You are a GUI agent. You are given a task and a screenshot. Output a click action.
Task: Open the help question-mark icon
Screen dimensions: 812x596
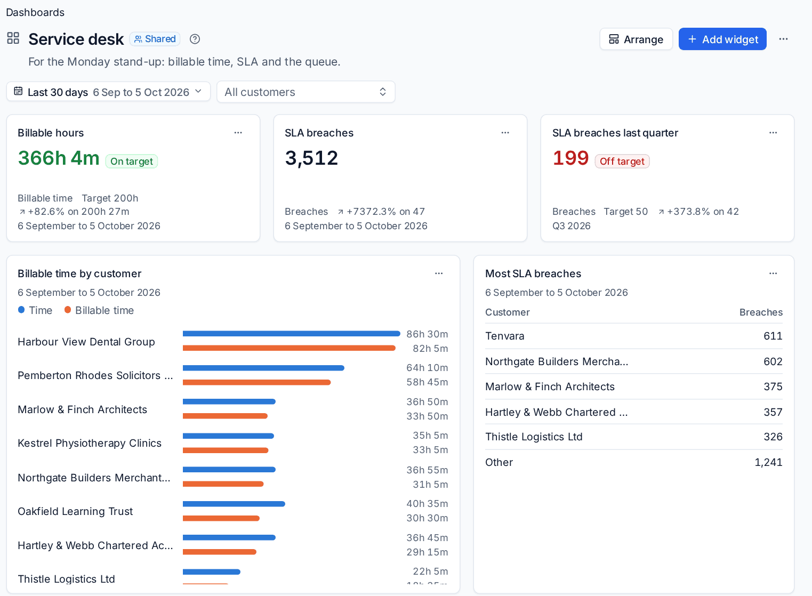pos(195,39)
